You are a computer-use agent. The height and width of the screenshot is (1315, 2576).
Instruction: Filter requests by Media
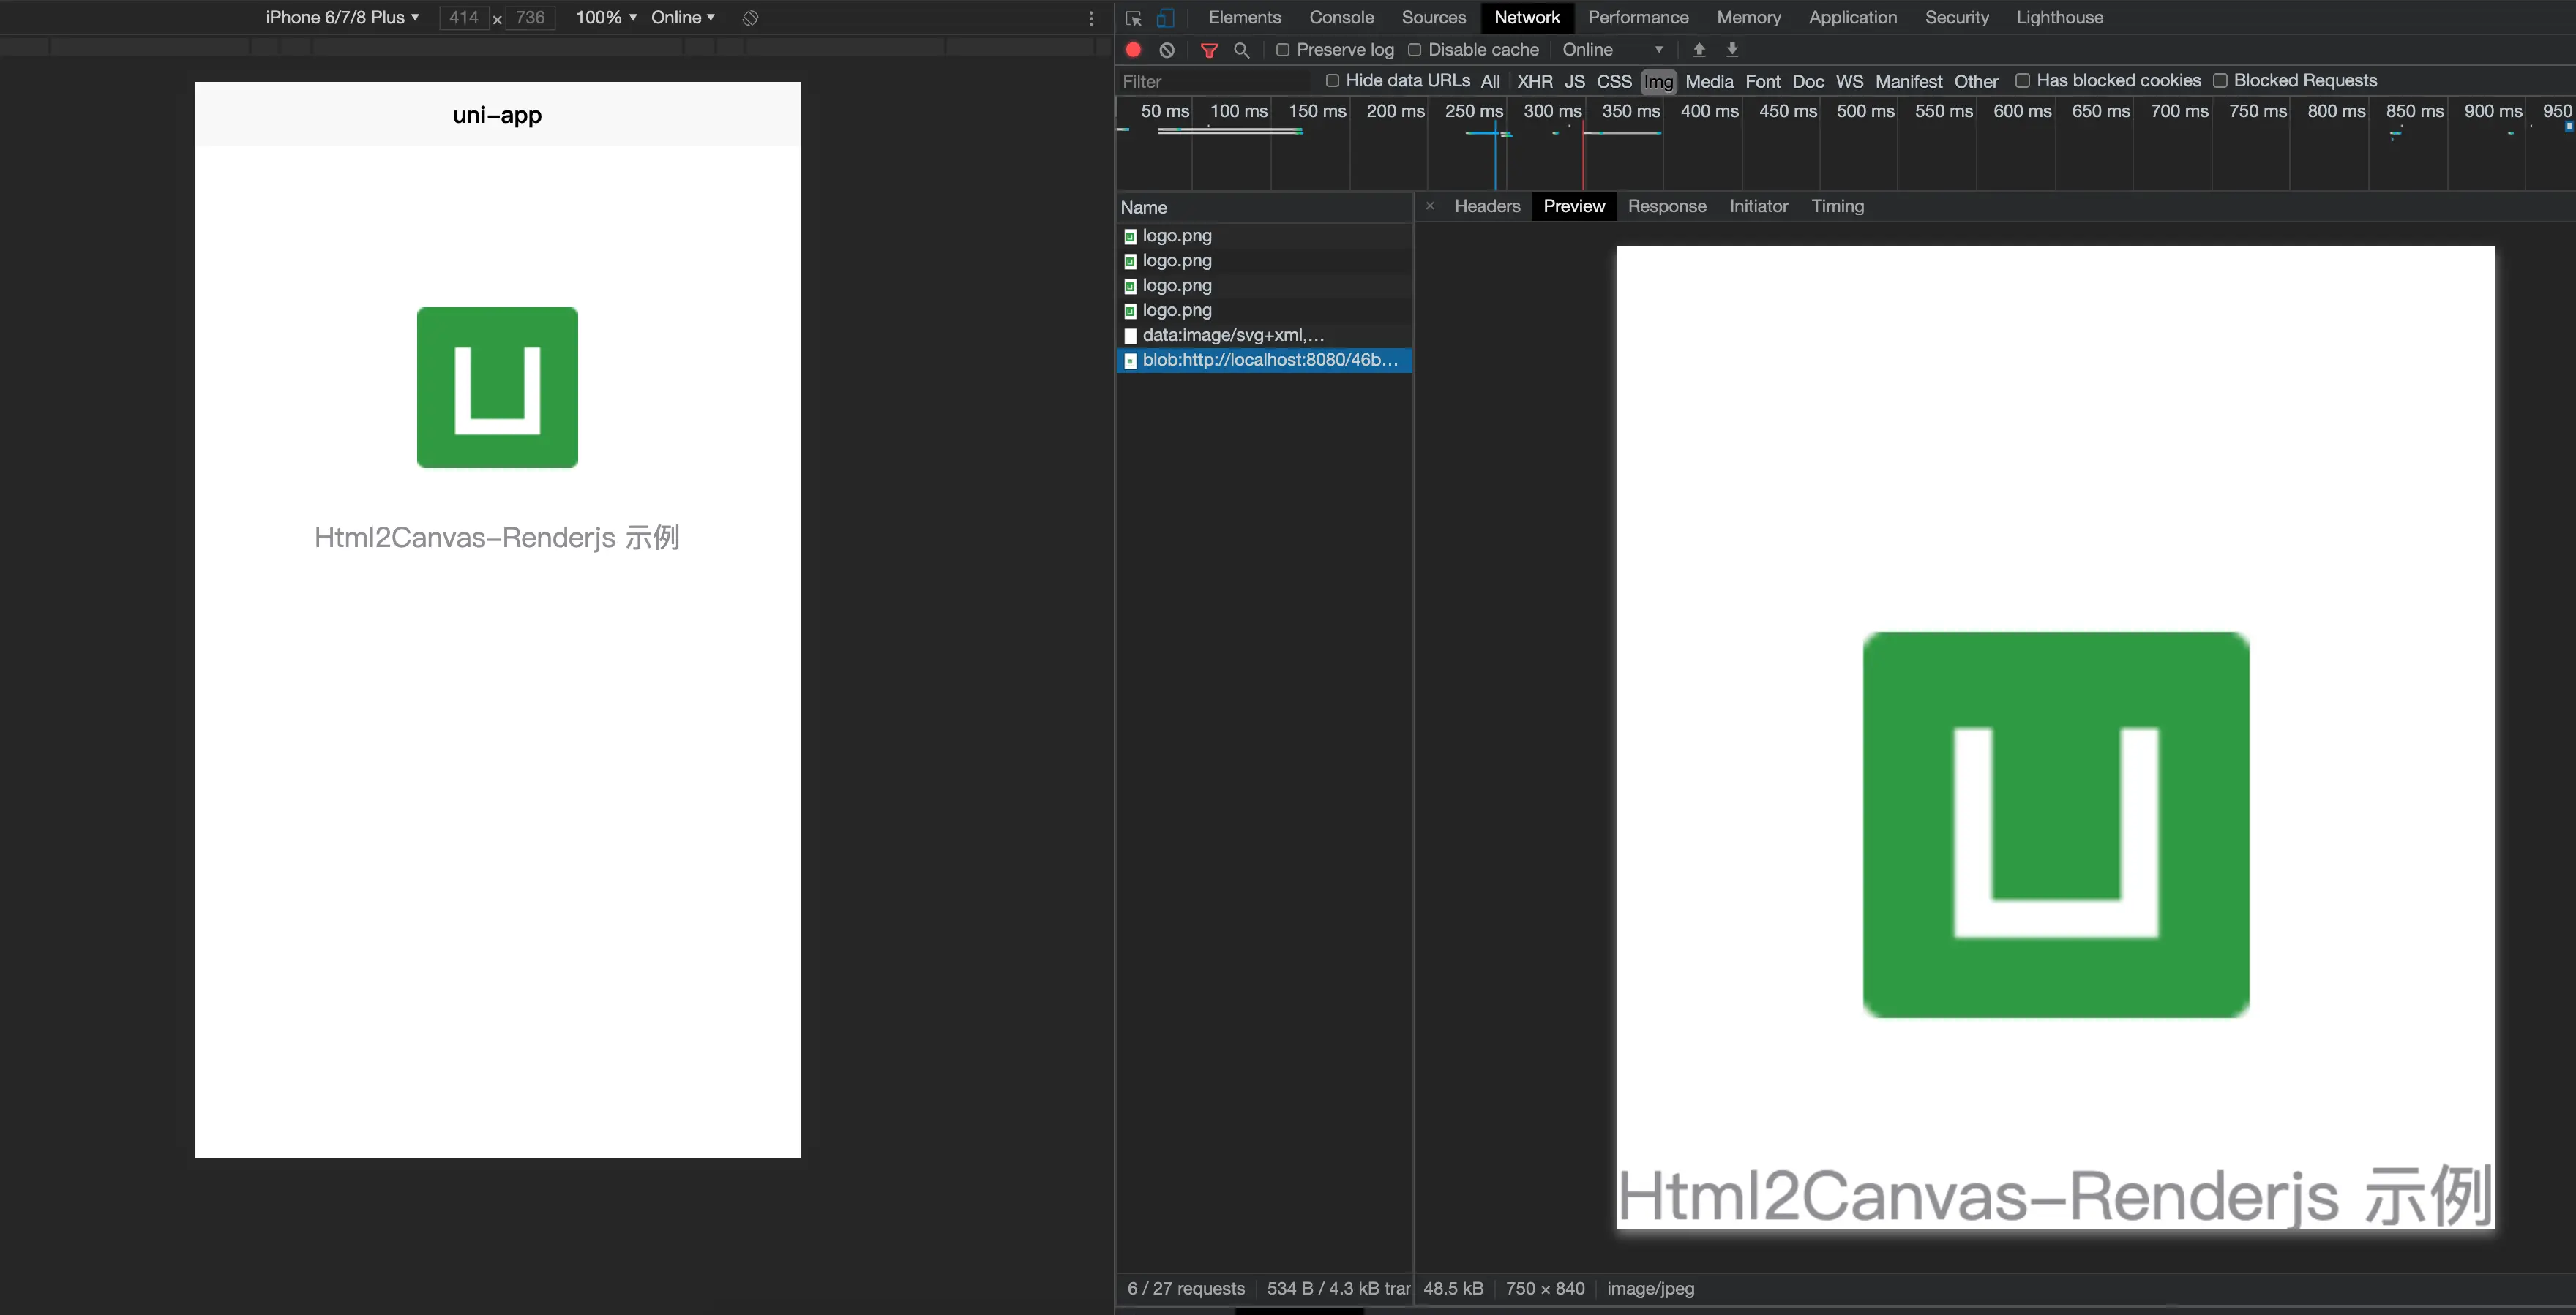pyautogui.click(x=1709, y=81)
